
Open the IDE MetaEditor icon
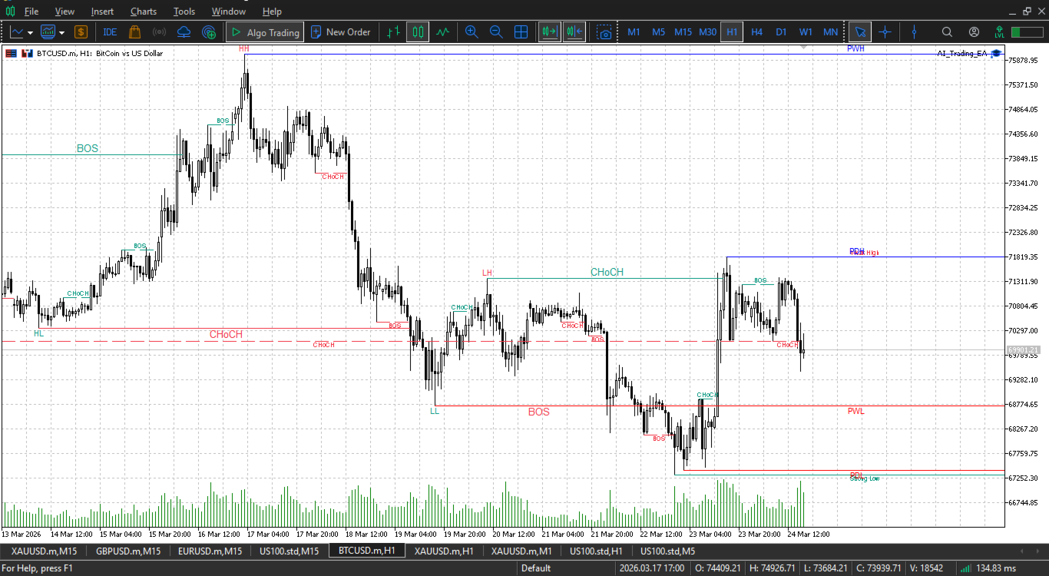110,32
